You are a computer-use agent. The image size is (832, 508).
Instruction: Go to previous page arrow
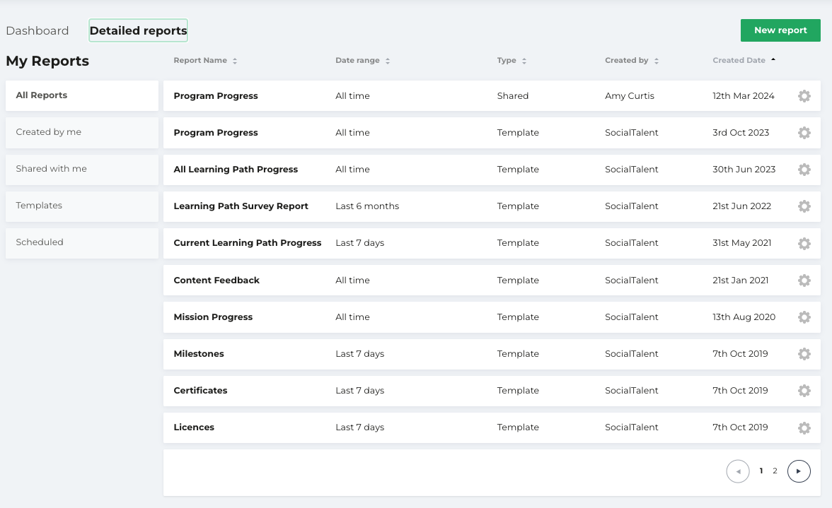(737, 471)
